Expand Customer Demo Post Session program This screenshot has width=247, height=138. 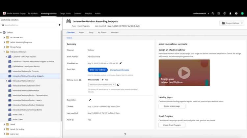tap(7, 57)
